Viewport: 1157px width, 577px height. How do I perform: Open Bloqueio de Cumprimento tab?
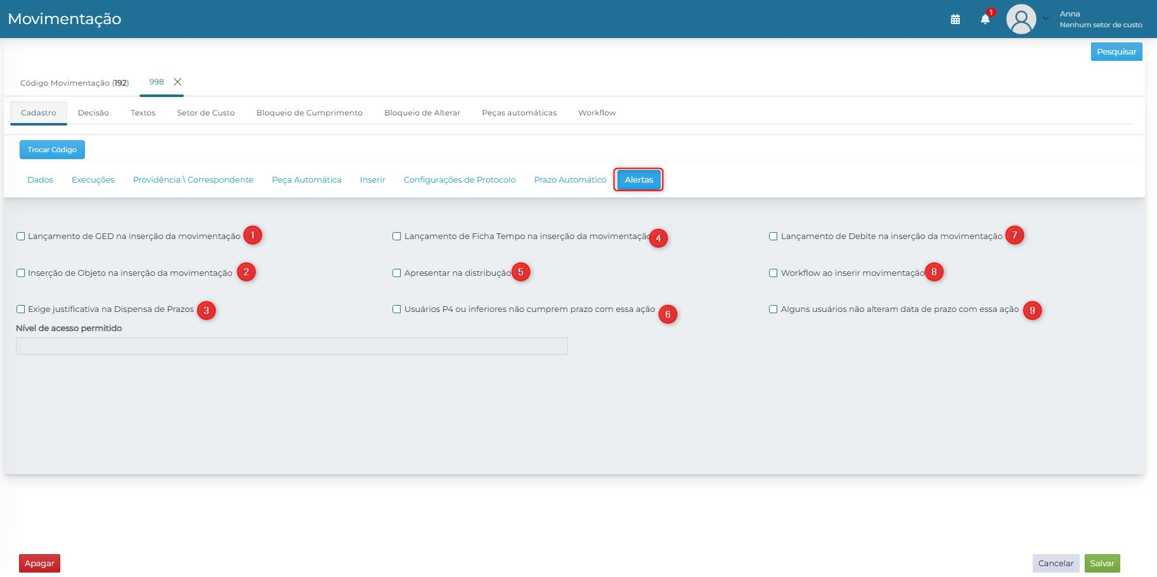309,113
